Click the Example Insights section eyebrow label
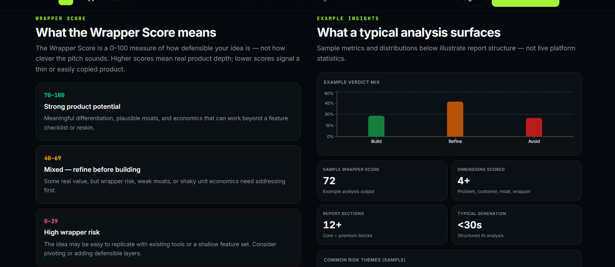 348,19
